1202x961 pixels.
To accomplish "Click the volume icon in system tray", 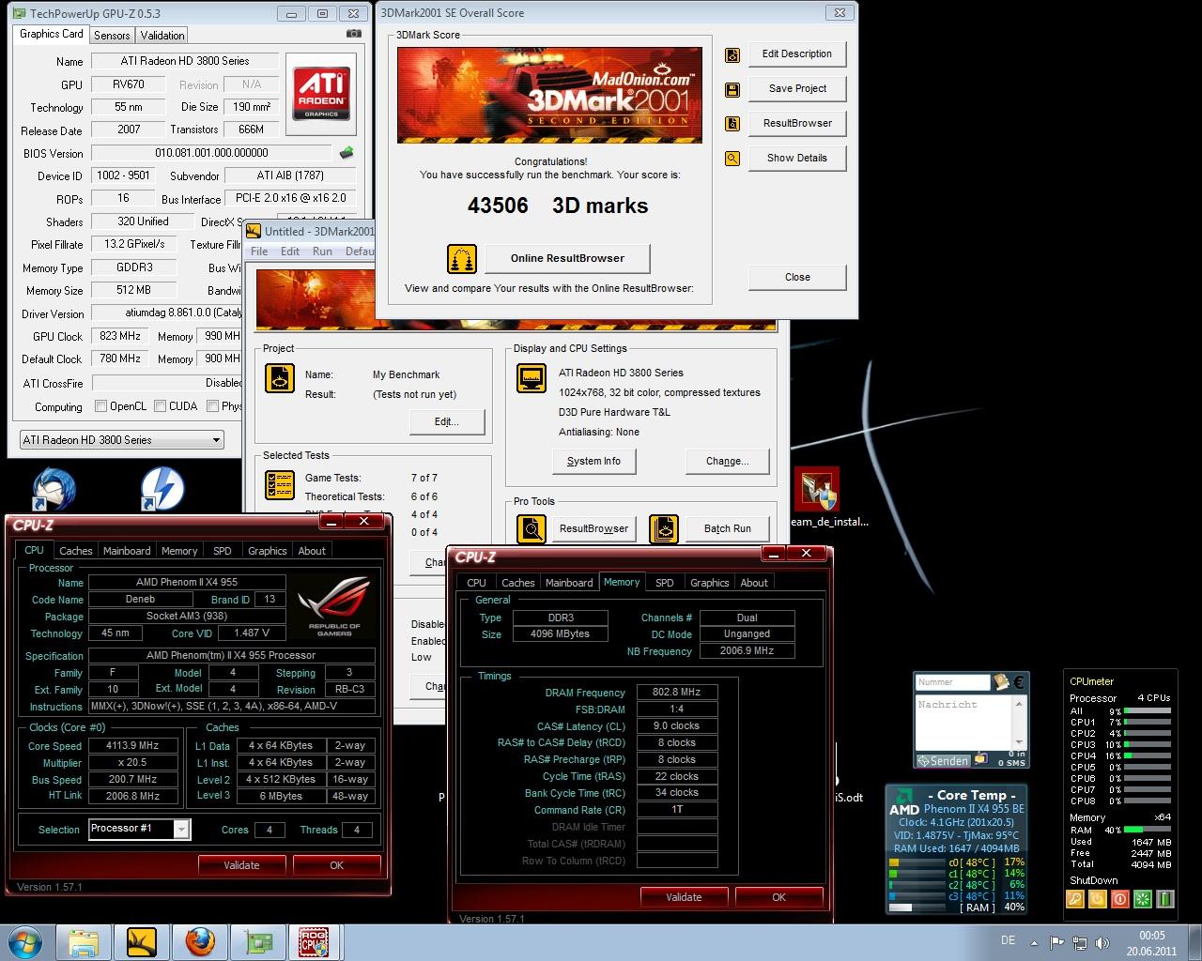I will pos(1102,942).
